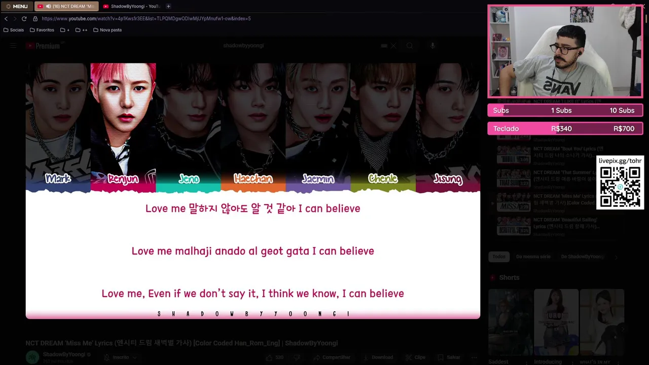Image resolution: width=649 pixels, height=365 pixels.
Task: Switch to the ShadowByYoongi YouTube tab
Action: 131,6
